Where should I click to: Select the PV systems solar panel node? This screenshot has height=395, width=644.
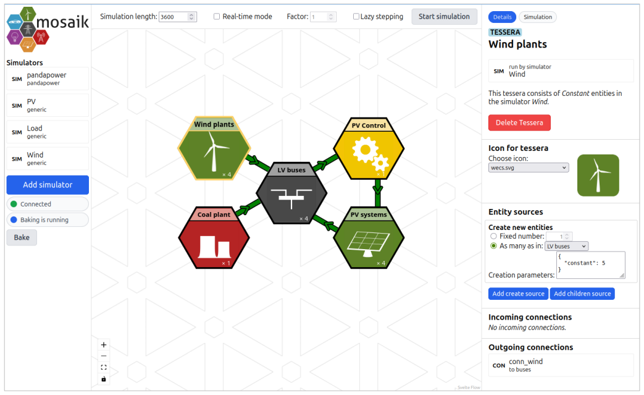point(369,238)
